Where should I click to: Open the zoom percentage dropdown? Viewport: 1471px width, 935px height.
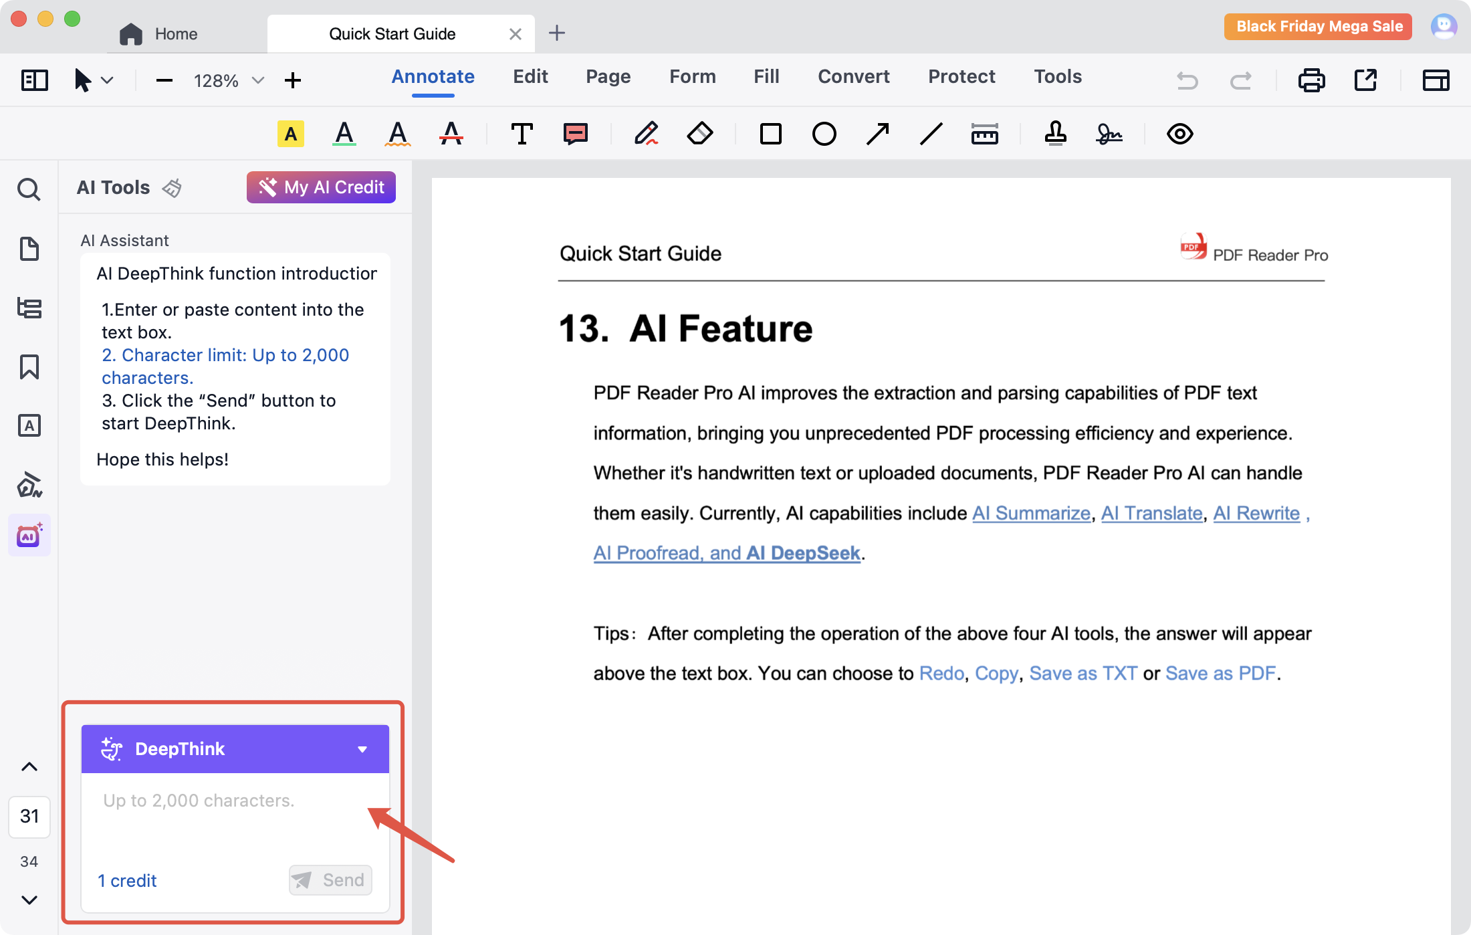pos(258,81)
